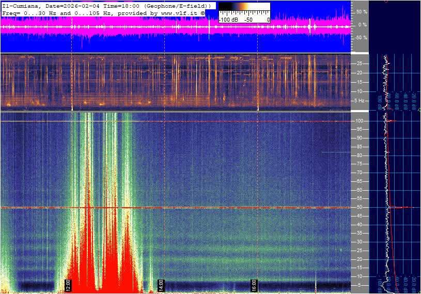
Task: Click the 50 % amplitude axis label
Action: click(362, 11)
